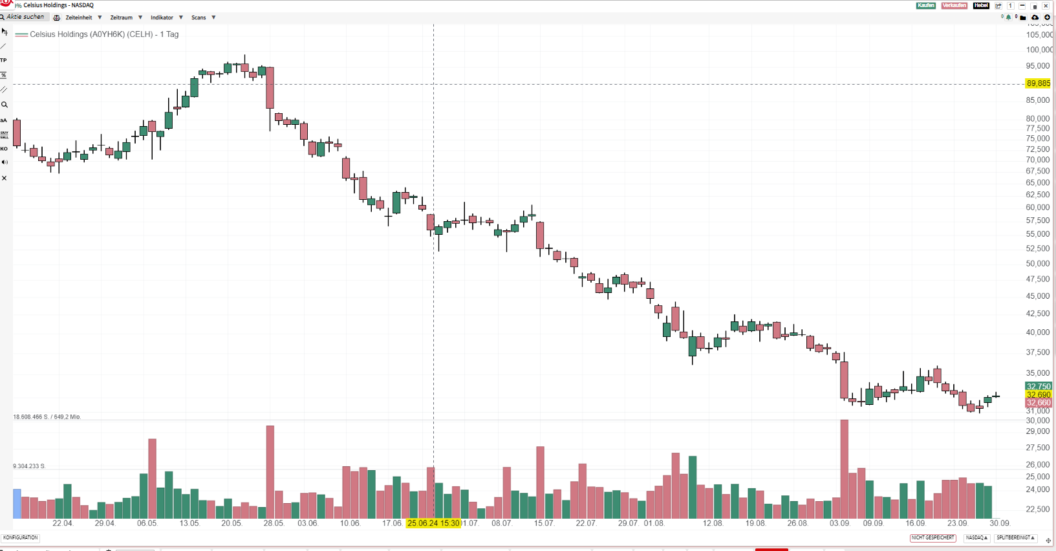Select the percent measurement tool
This screenshot has width=1056, height=551.
tap(4, 75)
